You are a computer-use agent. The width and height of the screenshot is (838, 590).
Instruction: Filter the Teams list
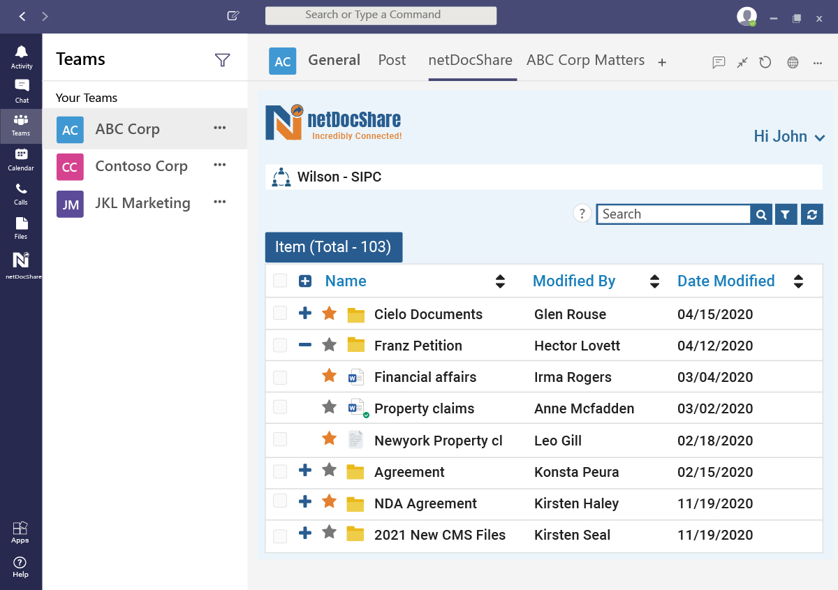click(x=222, y=60)
